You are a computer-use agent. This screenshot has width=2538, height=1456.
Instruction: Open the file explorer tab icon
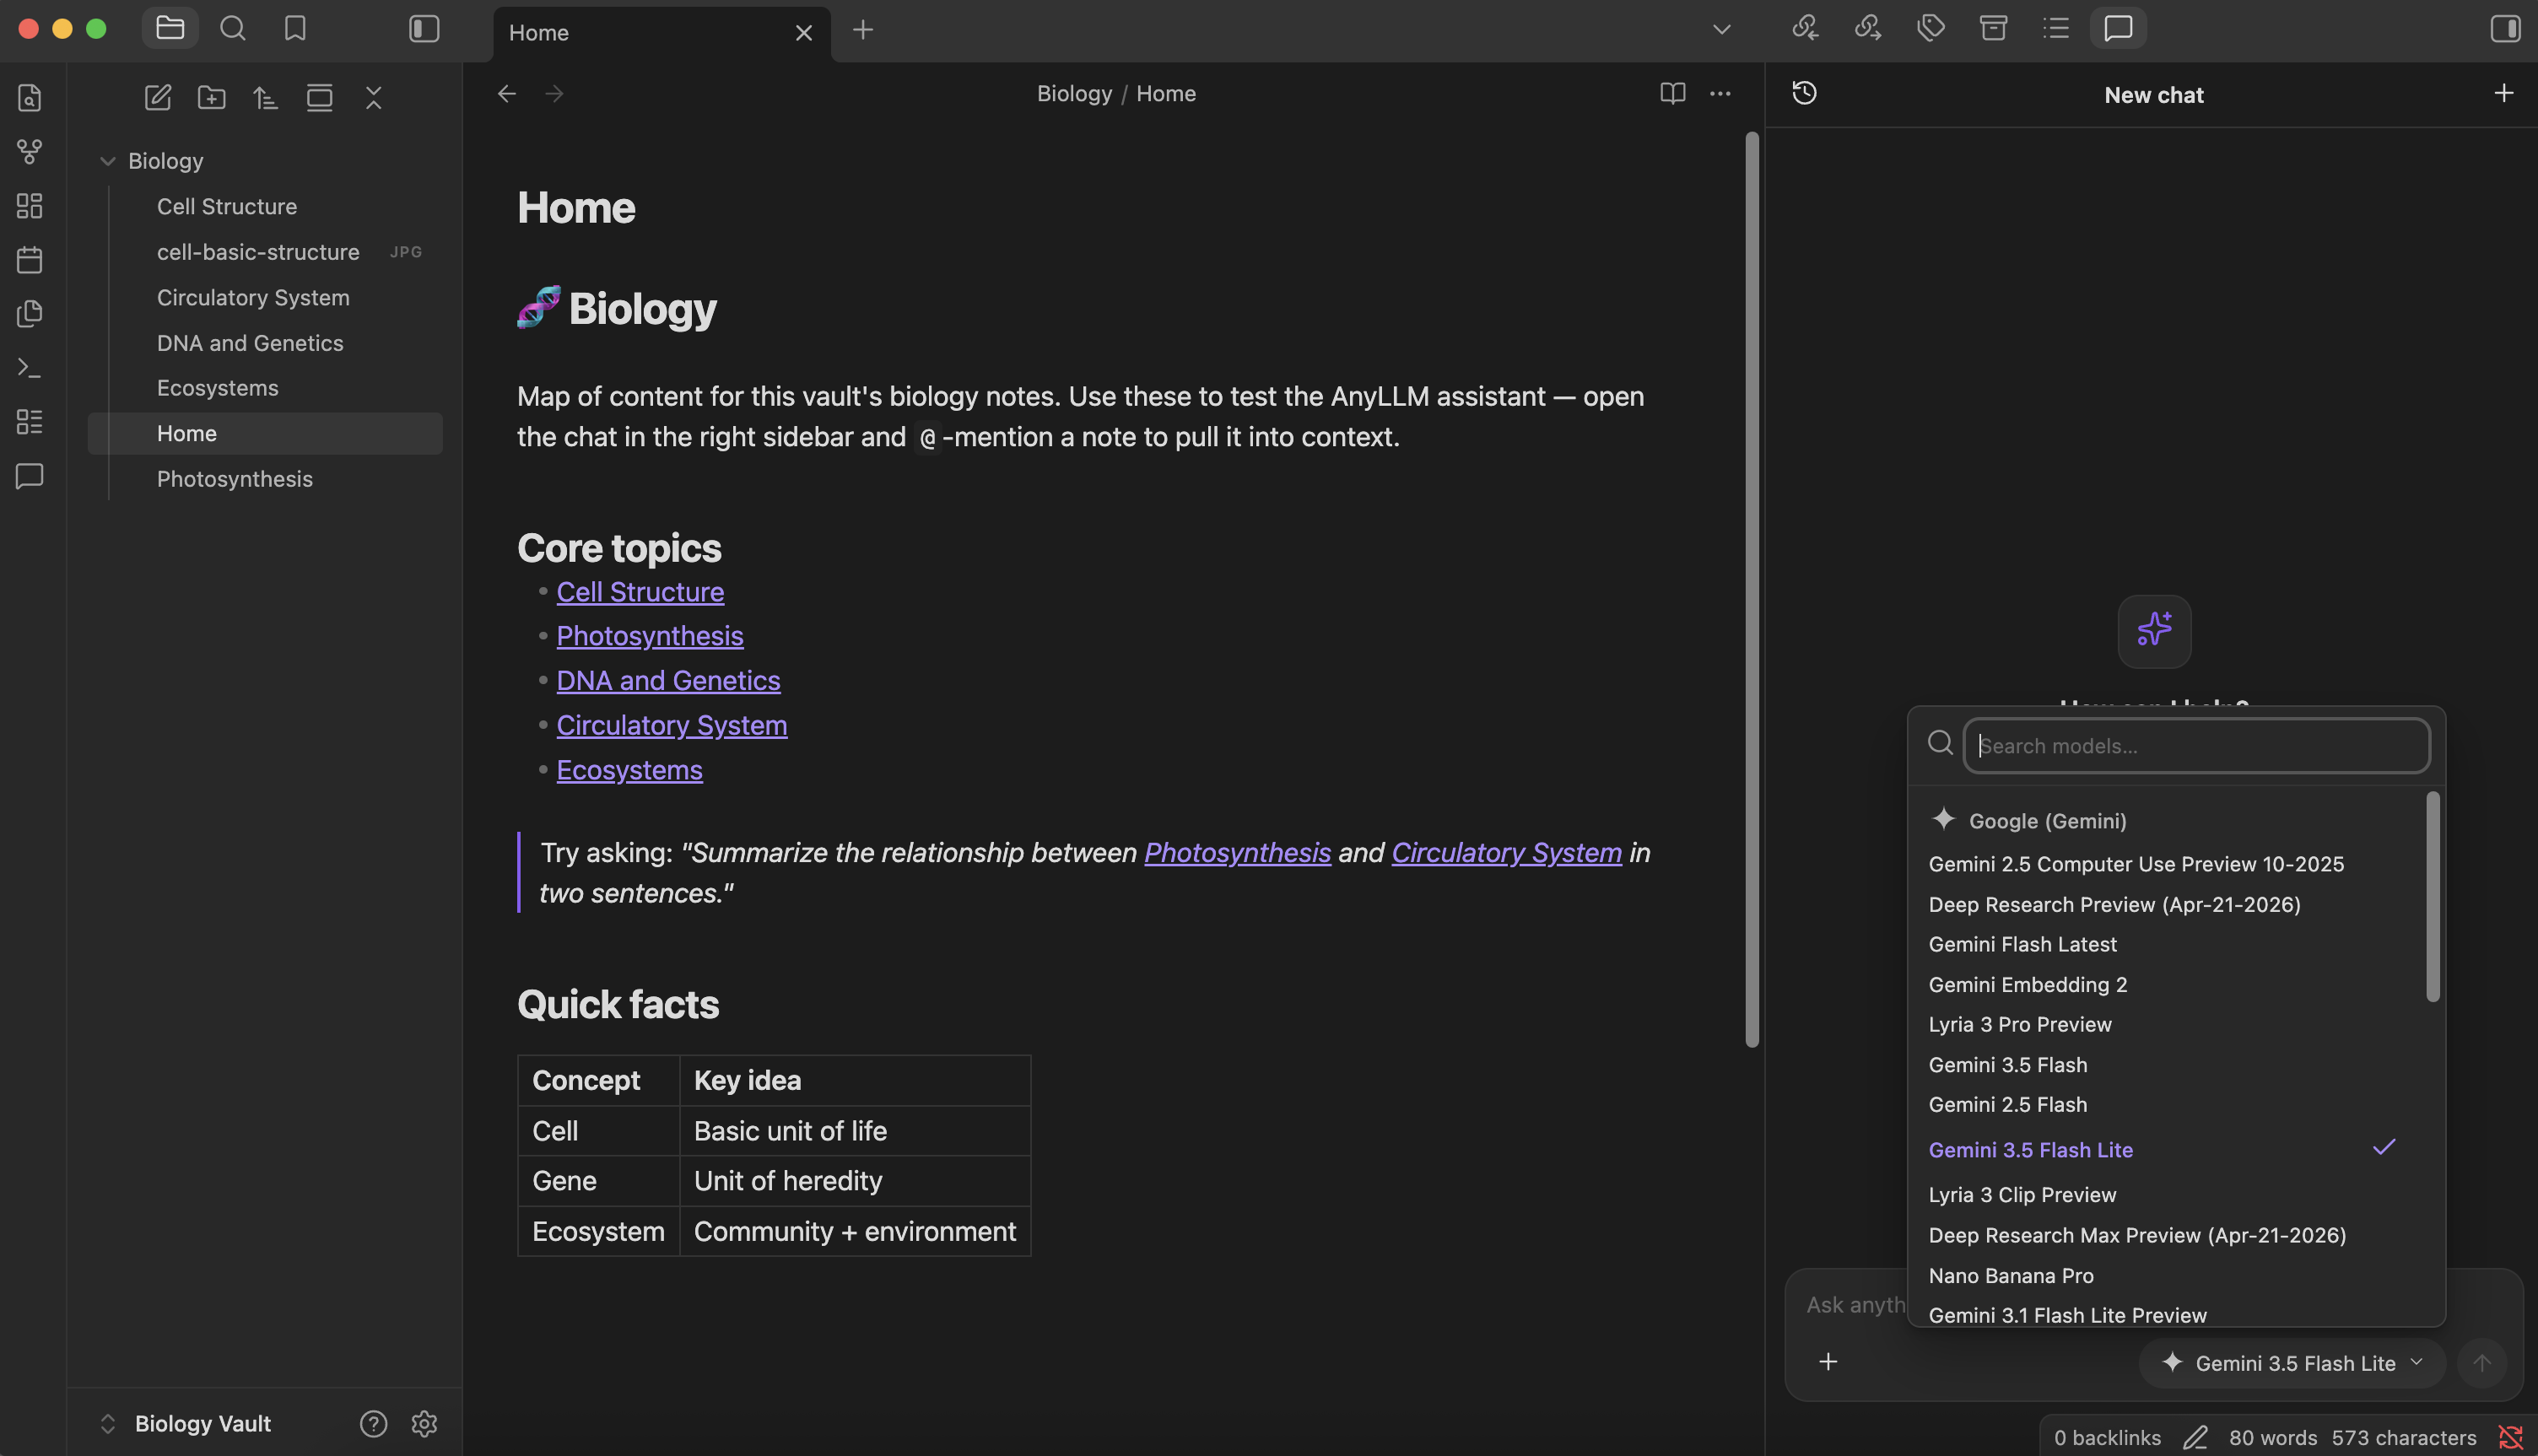pyautogui.click(x=170, y=28)
